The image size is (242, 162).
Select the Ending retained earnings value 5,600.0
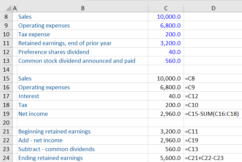click(170, 158)
